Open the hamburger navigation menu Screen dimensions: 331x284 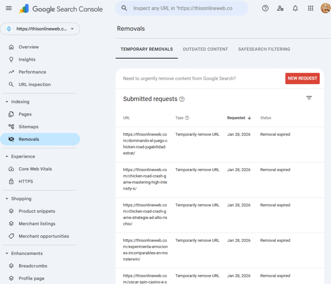pyautogui.click(x=9, y=8)
